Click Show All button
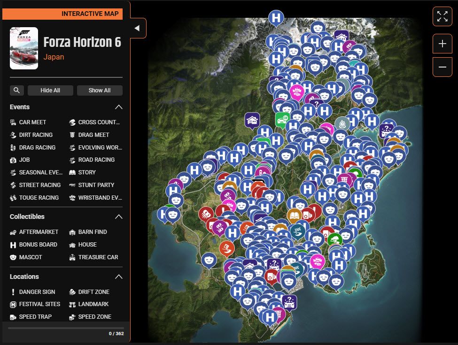 tap(100, 90)
